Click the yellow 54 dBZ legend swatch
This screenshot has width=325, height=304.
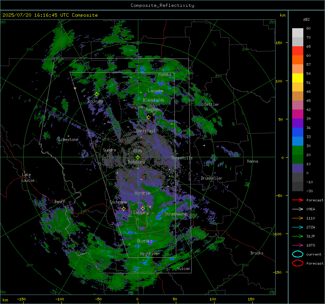tap(298, 78)
